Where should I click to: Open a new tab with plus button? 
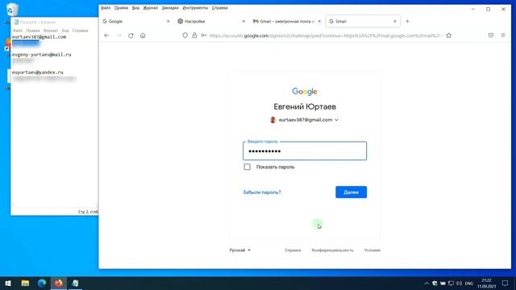click(x=407, y=22)
